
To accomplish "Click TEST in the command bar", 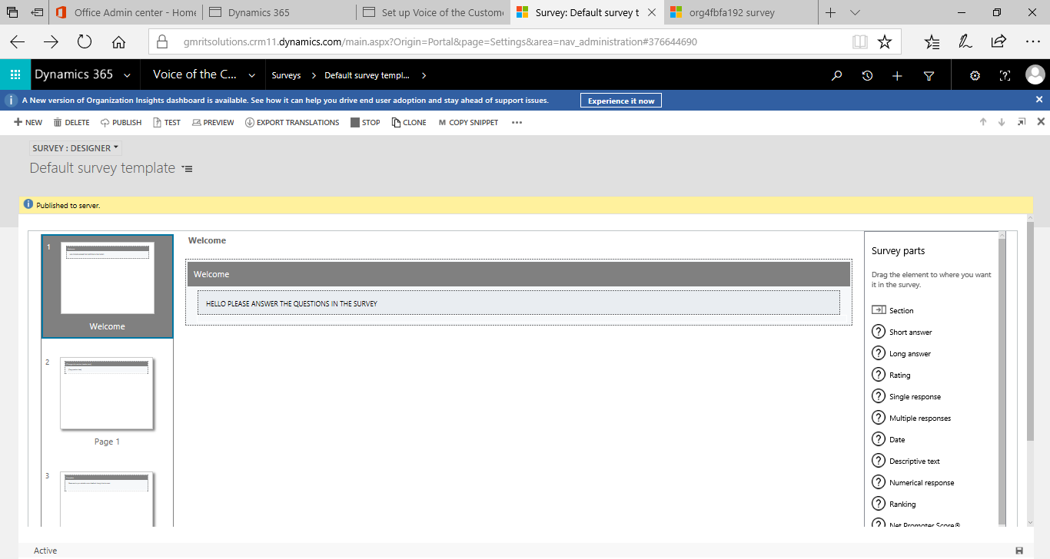I will [x=167, y=122].
